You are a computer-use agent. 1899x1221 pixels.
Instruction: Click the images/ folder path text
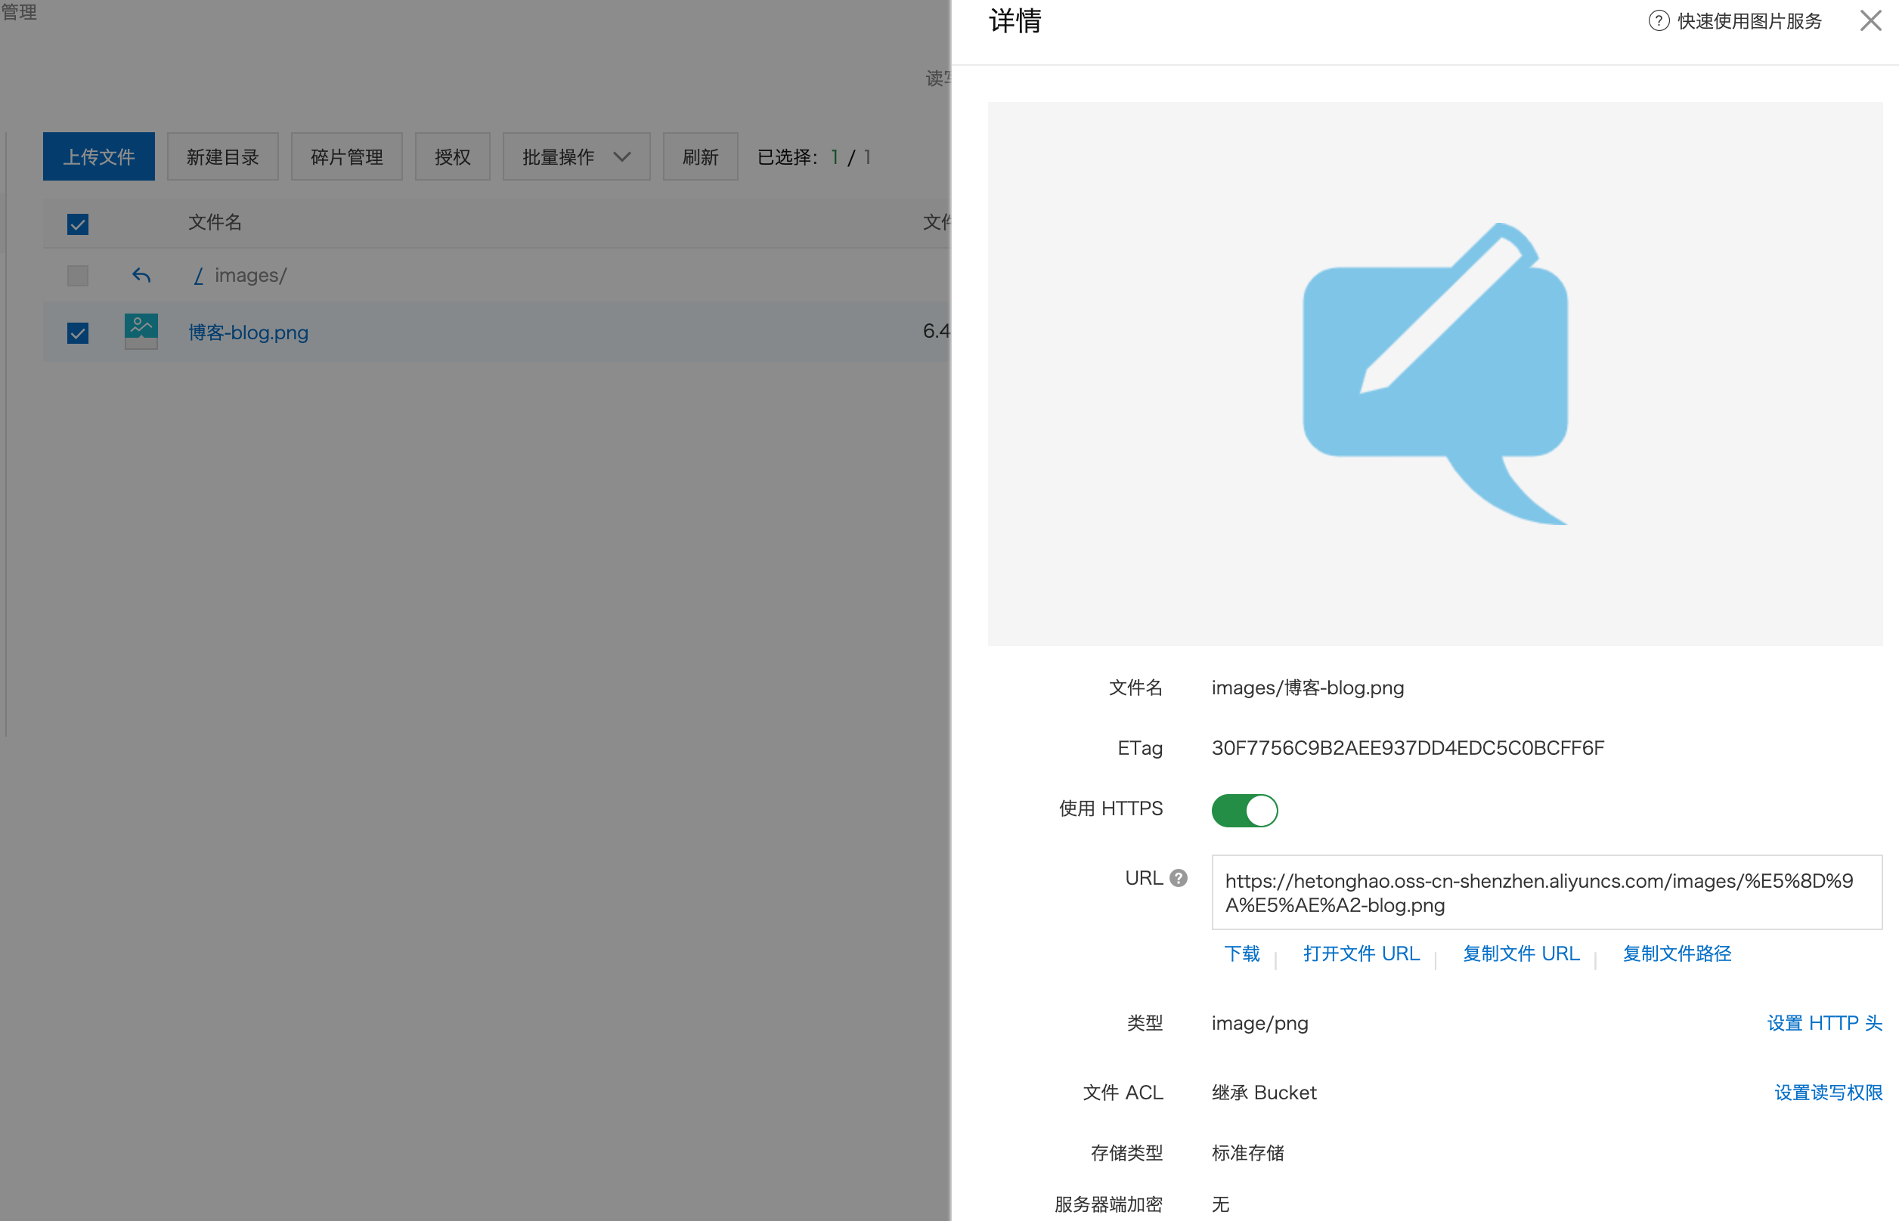coord(250,275)
